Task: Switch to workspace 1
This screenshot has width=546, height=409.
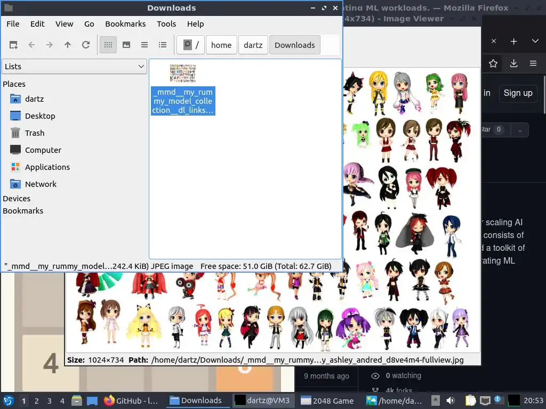Action: point(23,401)
